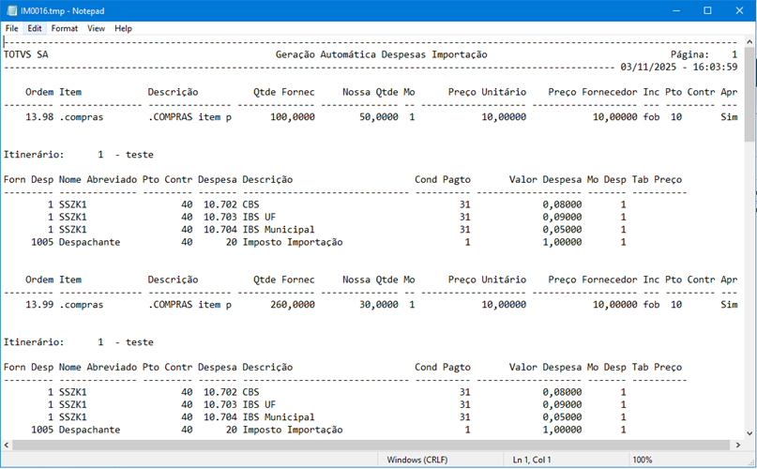Click quantity '260,0000'

click(x=293, y=305)
